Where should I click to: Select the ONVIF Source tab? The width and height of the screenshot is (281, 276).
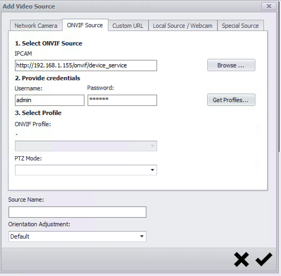coord(85,25)
